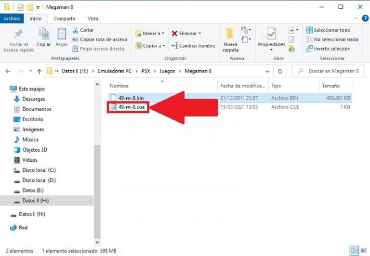The image size is (370, 256).
Task: Sort by Tipo column header
Action: coord(294,86)
